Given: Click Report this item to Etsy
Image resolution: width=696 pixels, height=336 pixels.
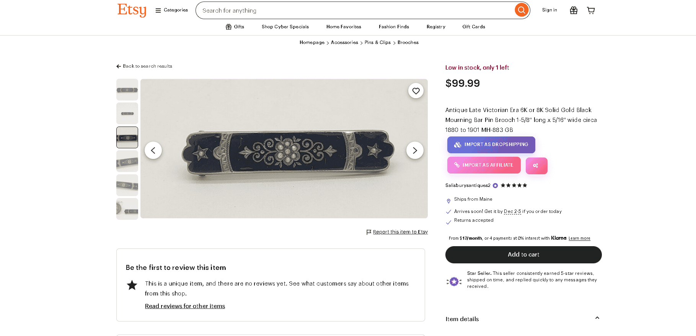Looking at the screenshot, I should pyautogui.click(x=400, y=232).
